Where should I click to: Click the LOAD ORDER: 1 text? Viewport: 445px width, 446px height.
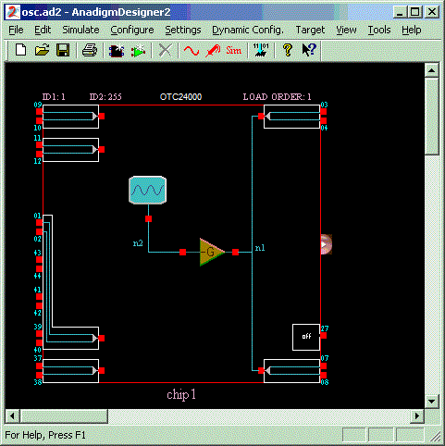pos(277,97)
